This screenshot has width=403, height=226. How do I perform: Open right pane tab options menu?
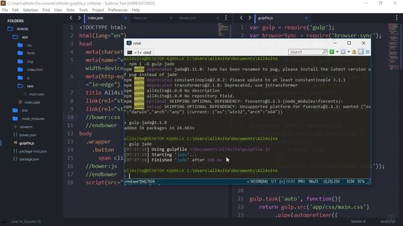[x=397, y=18]
